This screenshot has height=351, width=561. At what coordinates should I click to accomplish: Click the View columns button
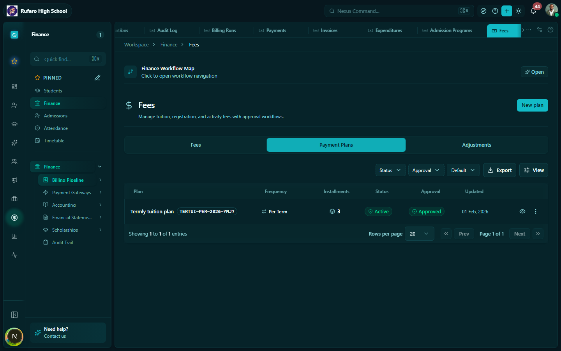point(534,170)
